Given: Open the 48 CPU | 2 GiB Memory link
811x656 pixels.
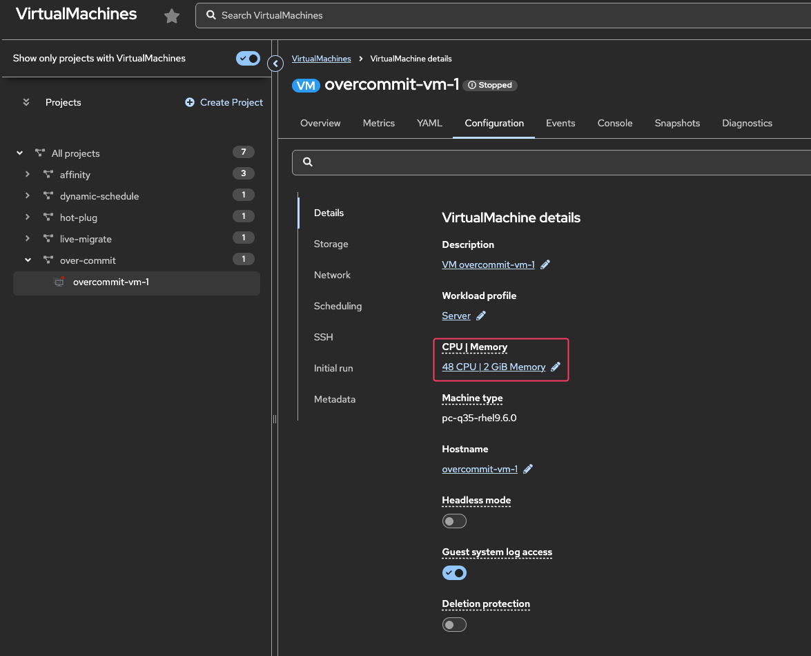Looking at the screenshot, I should (x=494, y=367).
